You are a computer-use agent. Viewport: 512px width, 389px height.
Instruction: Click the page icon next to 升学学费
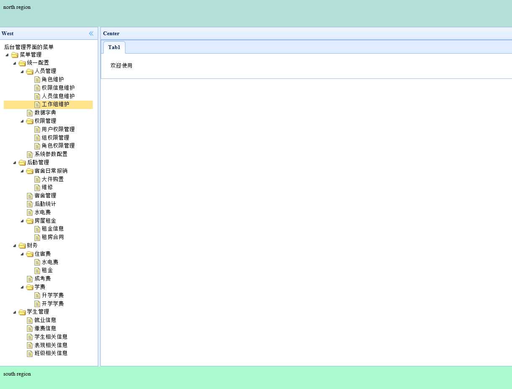(x=37, y=296)
